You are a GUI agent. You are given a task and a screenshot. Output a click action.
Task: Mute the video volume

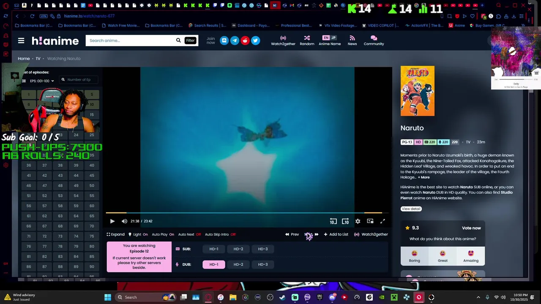(x=124, y=221)
